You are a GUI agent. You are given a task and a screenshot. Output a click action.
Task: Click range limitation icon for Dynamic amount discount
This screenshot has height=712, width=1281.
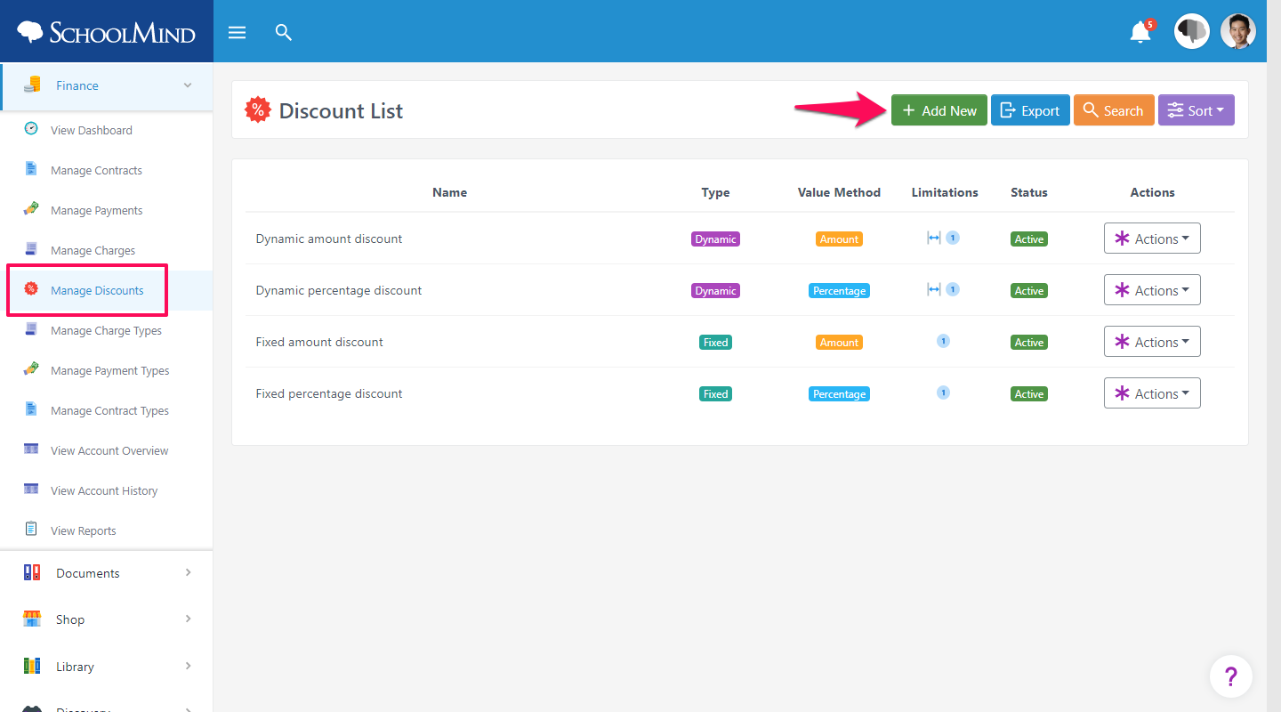[x=934, y=238]
